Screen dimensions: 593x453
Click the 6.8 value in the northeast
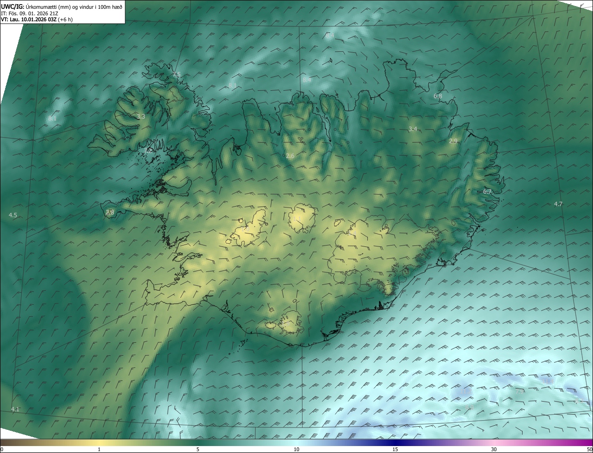[438, 96]
